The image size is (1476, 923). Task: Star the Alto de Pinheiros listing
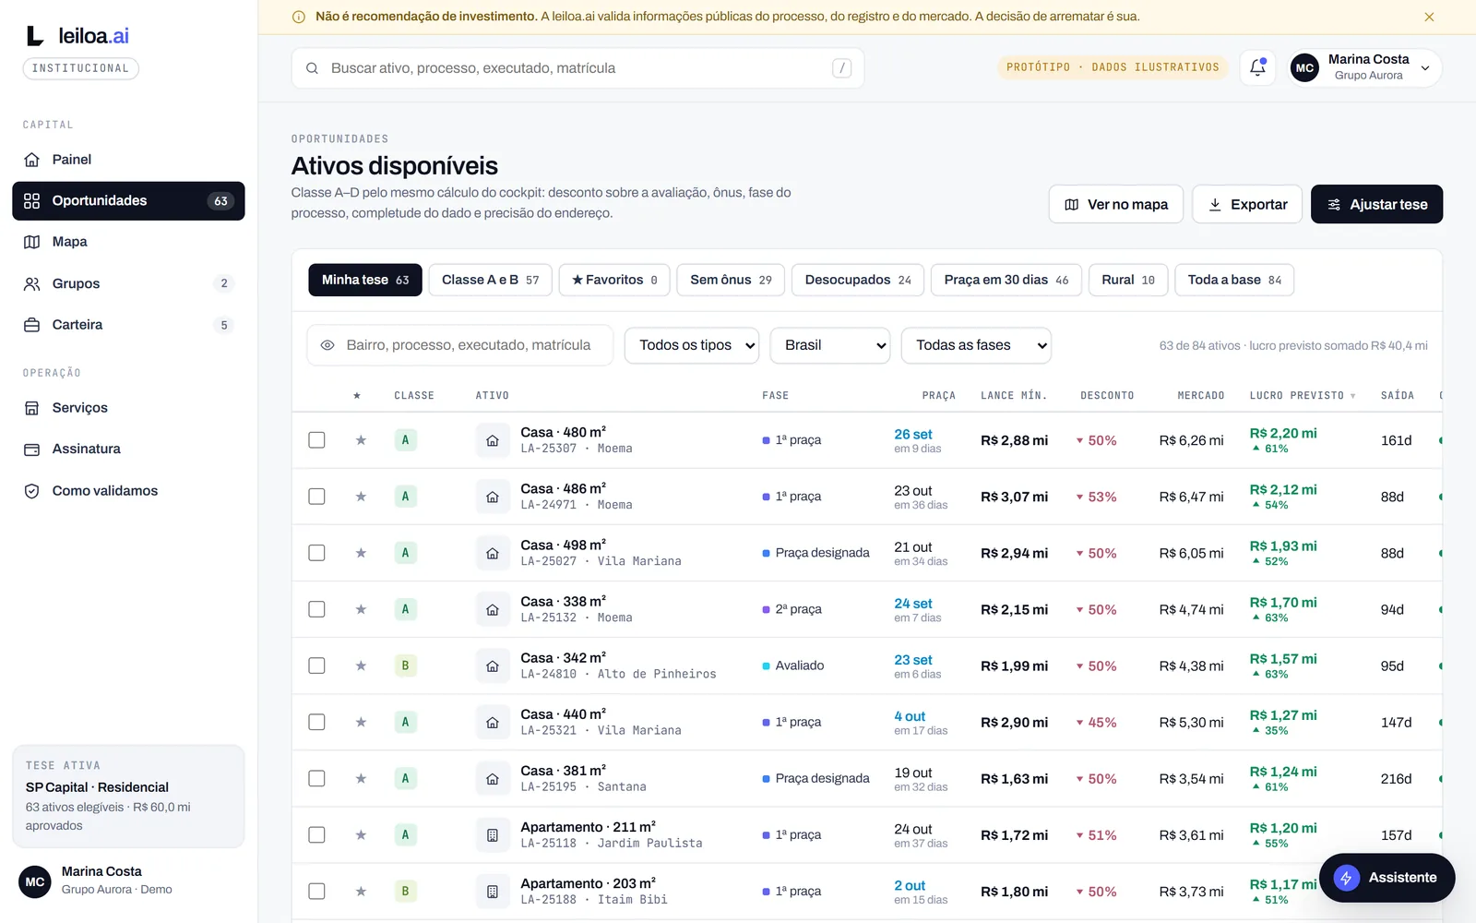coord(361,665)
